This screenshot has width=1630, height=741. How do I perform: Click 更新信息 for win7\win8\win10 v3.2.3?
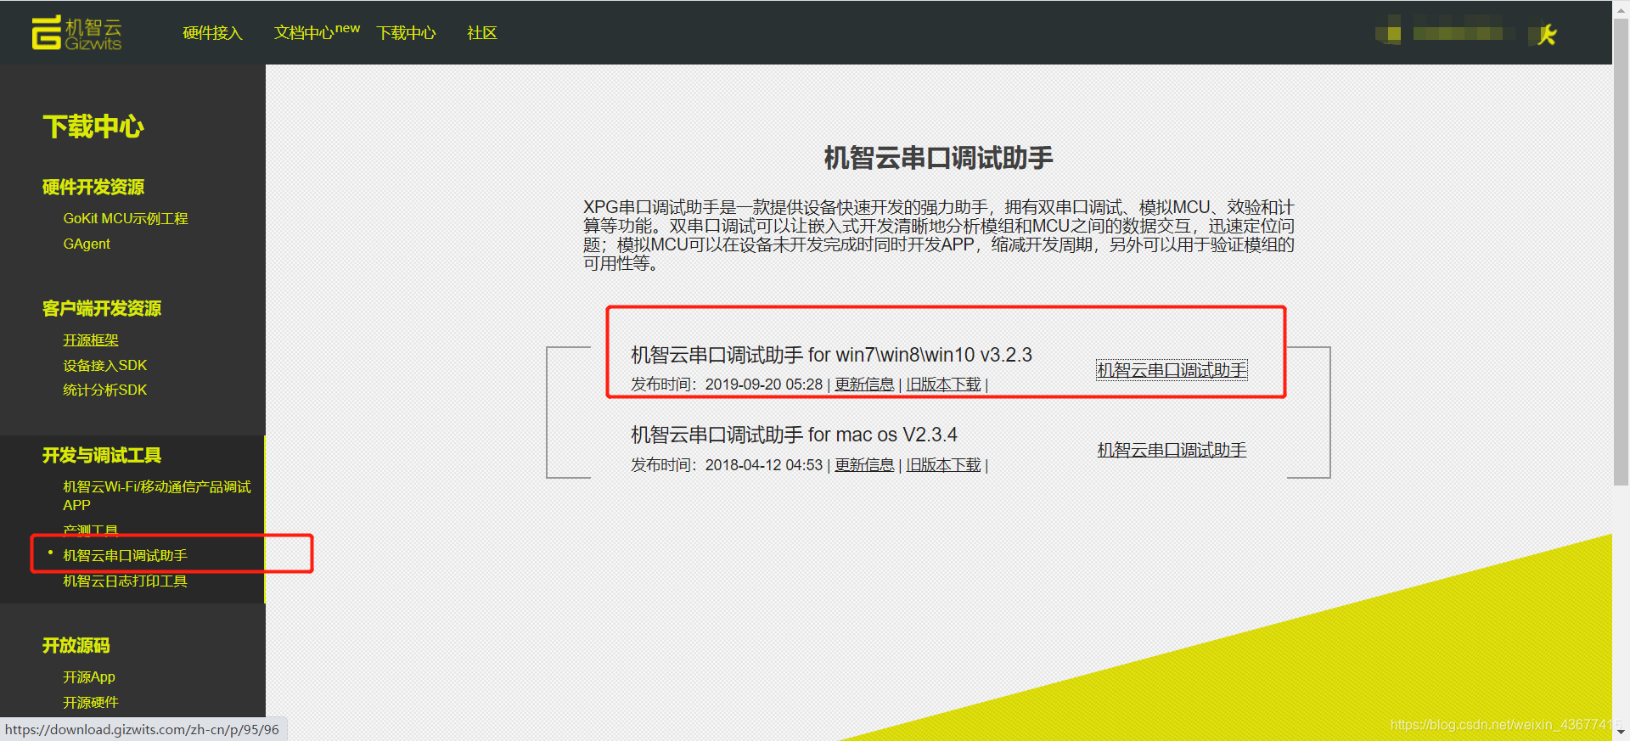click(x=864, y=385)
